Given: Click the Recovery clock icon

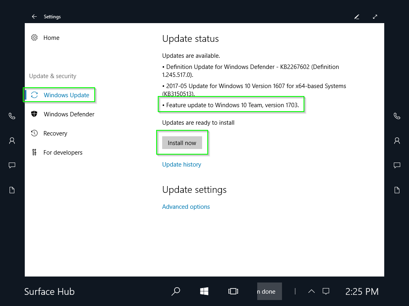Looking at the screenshot, I should (34, 133).
